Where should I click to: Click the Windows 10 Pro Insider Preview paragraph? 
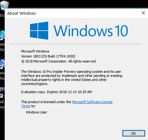click(x=72, y=77)
